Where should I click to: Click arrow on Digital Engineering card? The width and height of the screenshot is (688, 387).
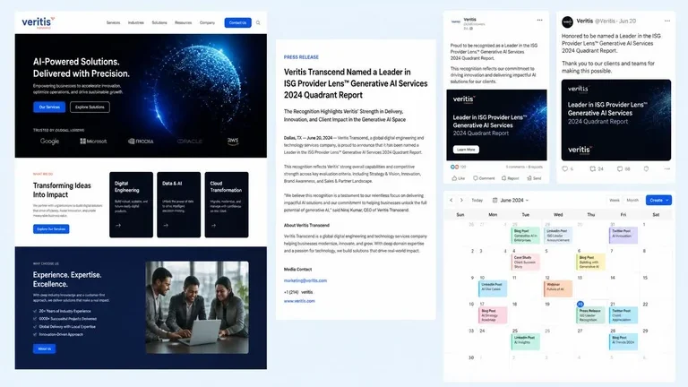click(118, 226)
